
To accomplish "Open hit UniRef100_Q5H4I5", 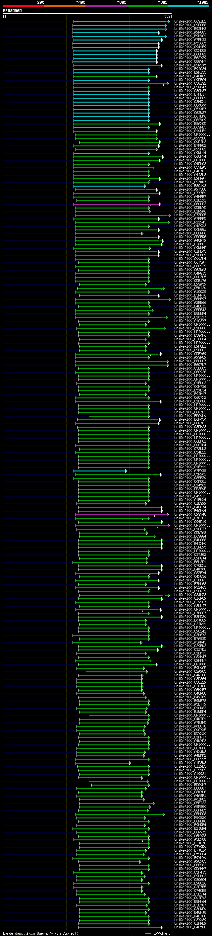I will click(x=190, y=872).
